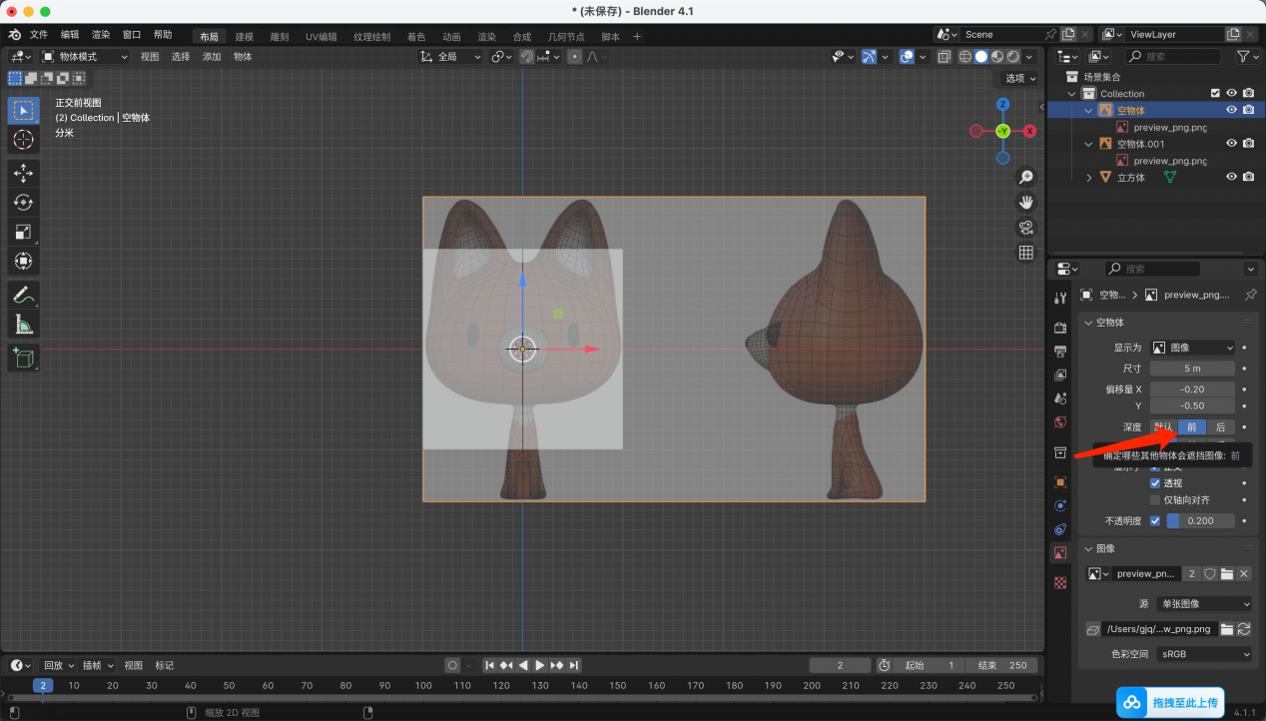Open the 选项 button in the viewport
Viewport: 1266px width, 721px height.
(x=1019, y=78)
